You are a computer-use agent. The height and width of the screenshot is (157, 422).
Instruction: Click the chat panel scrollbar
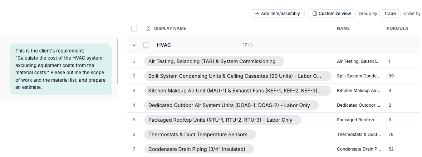click(x=117, y=61)
